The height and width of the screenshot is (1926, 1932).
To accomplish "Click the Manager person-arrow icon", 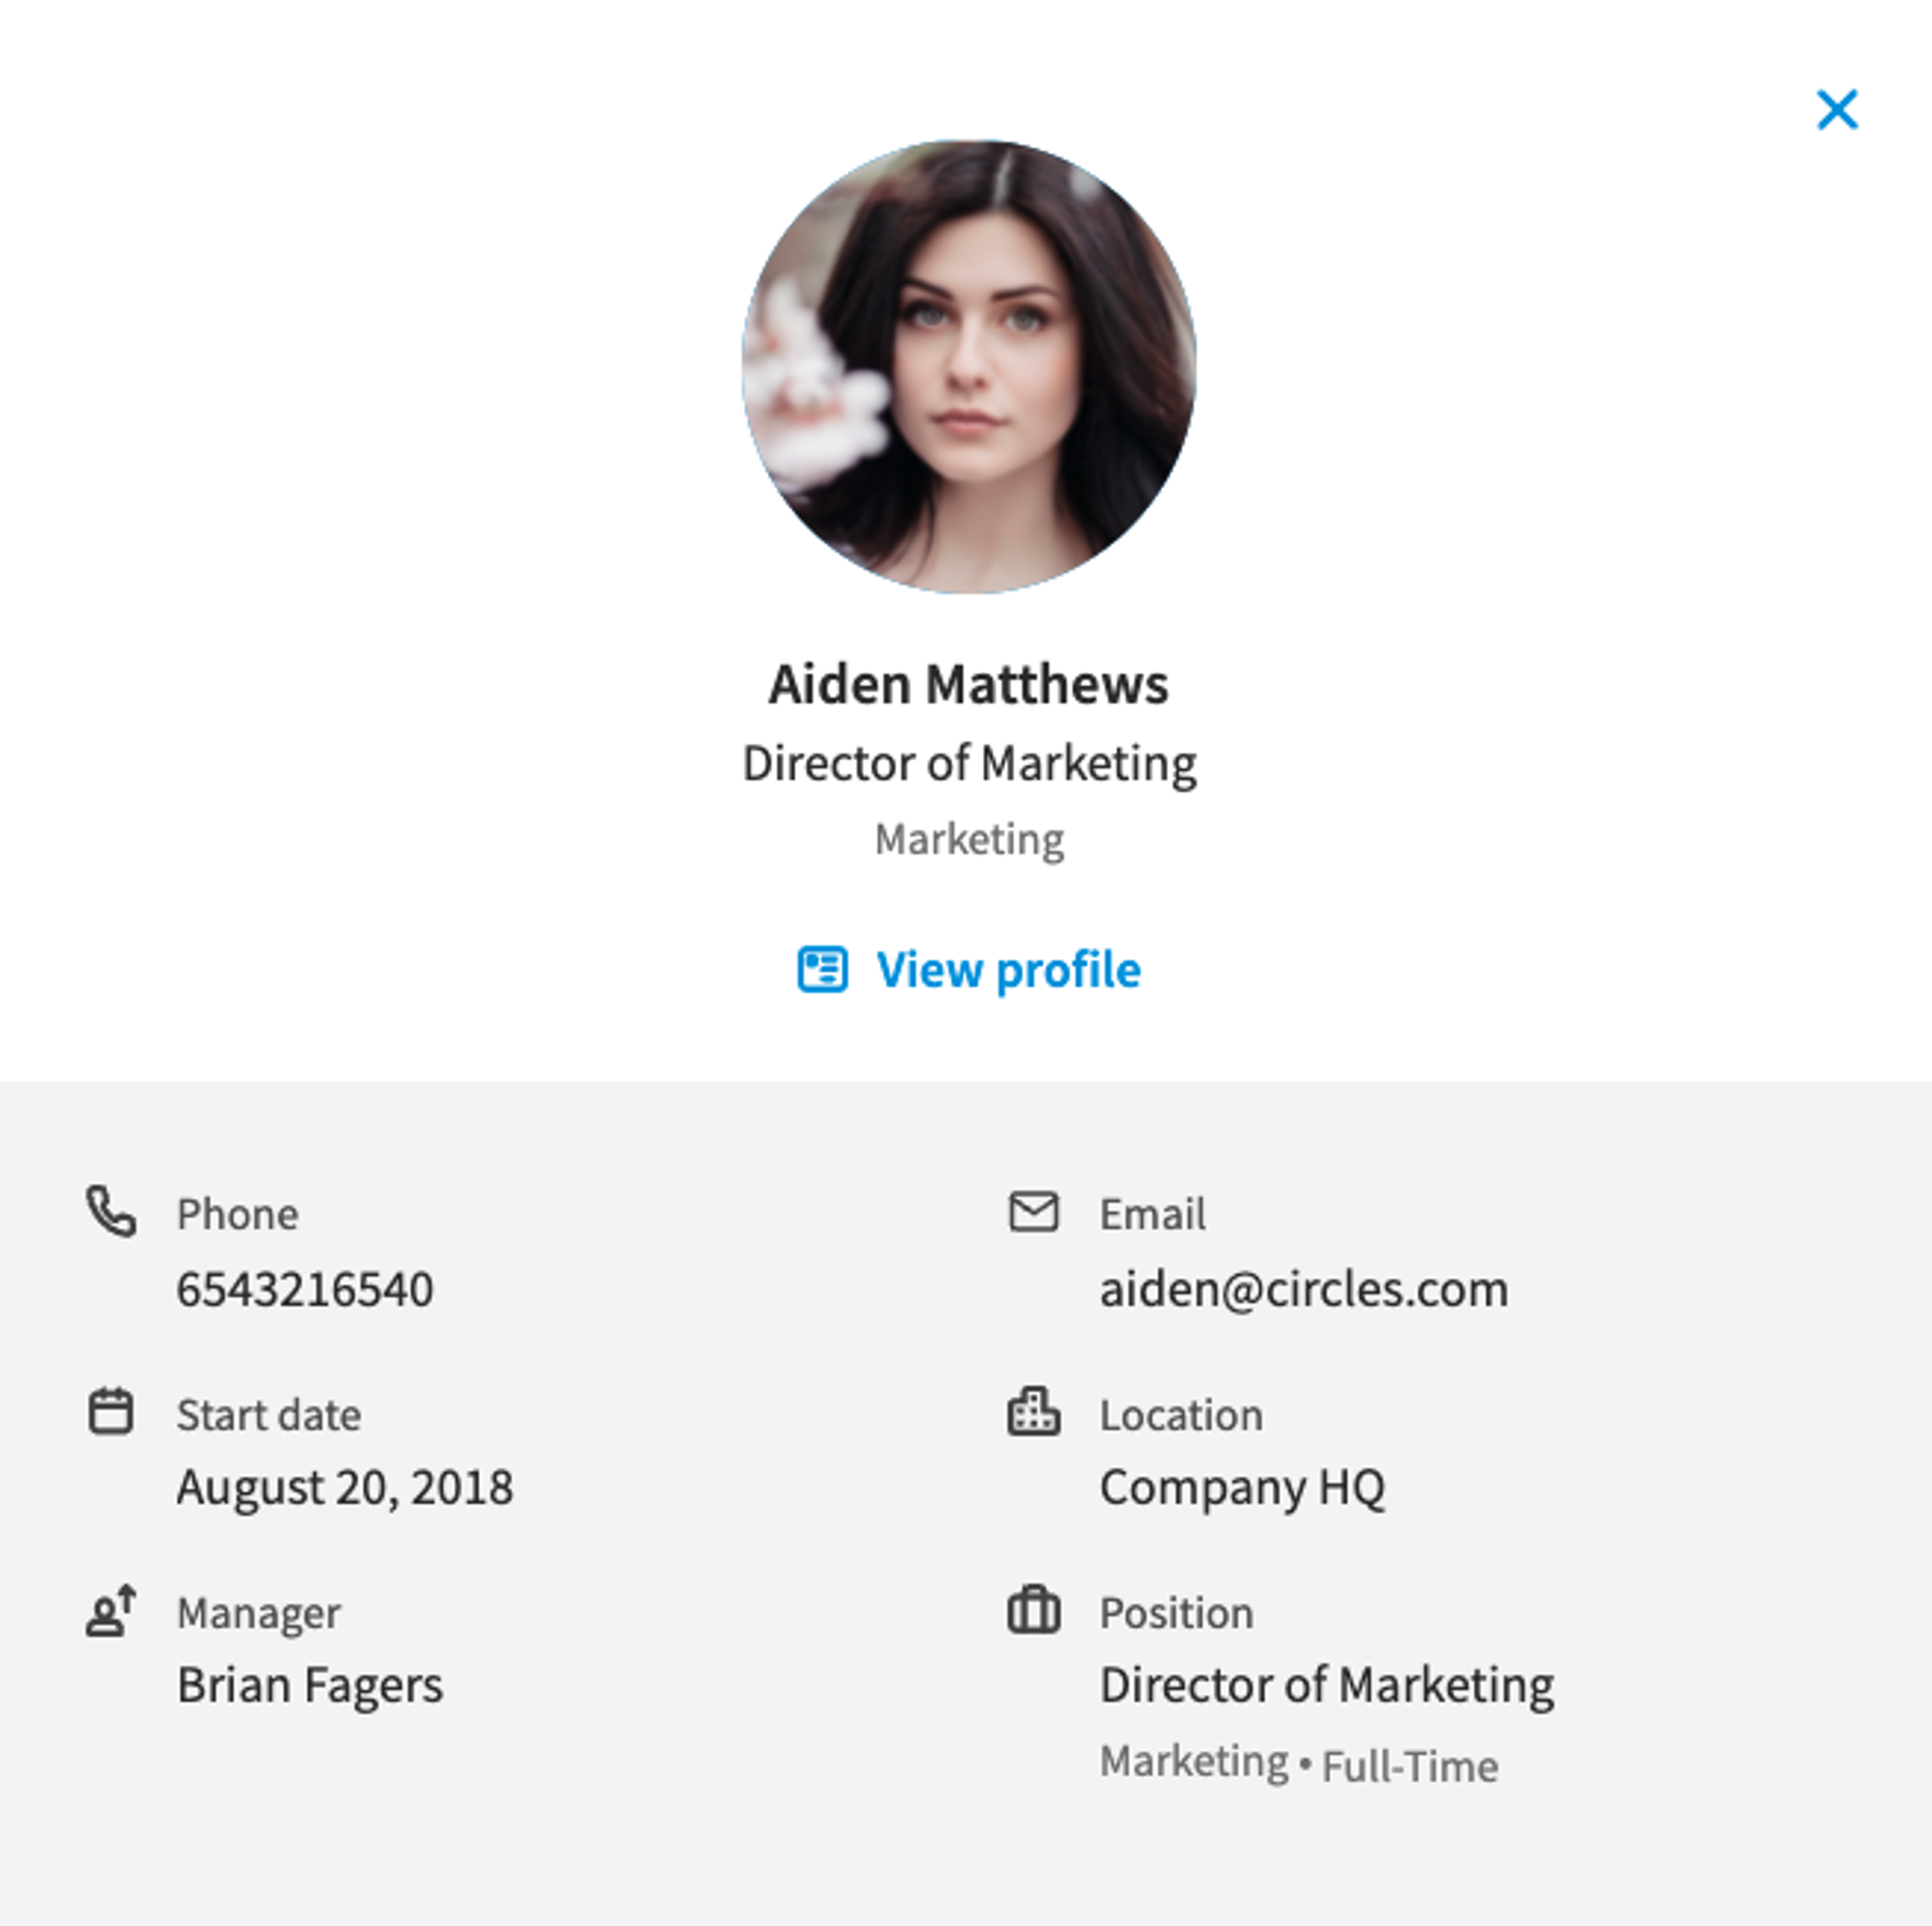I will coord(111,1610).
